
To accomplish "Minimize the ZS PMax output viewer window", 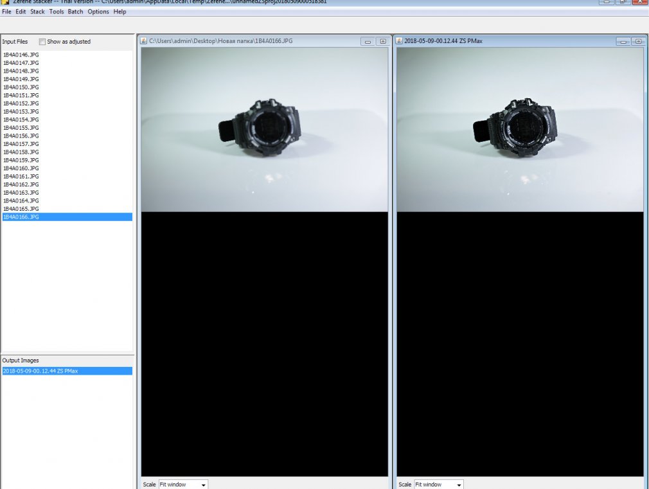I will point(623,41).
